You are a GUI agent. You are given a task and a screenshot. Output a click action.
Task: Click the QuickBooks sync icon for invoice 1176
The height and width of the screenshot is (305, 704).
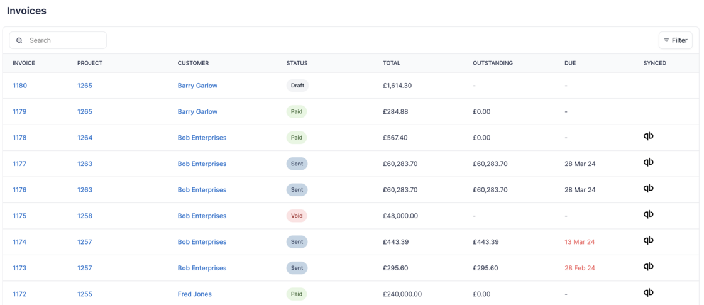648,189
